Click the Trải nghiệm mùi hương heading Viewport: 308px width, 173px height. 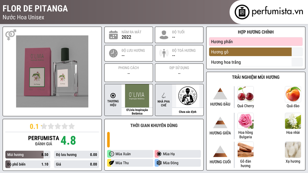pyautogui.click(x=256, y=77)
